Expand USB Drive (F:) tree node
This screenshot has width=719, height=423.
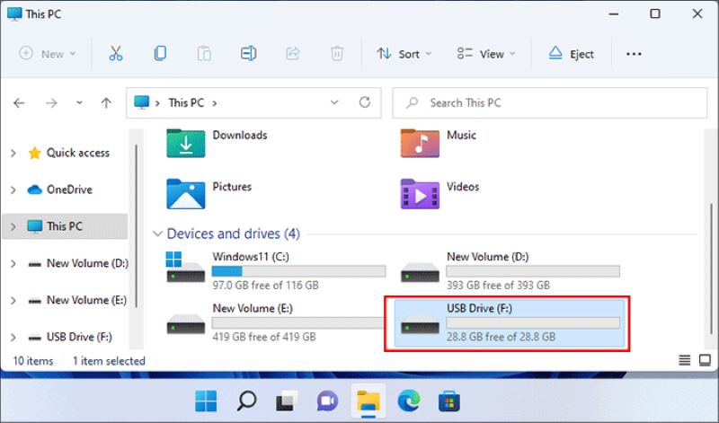tap(13, 338)
